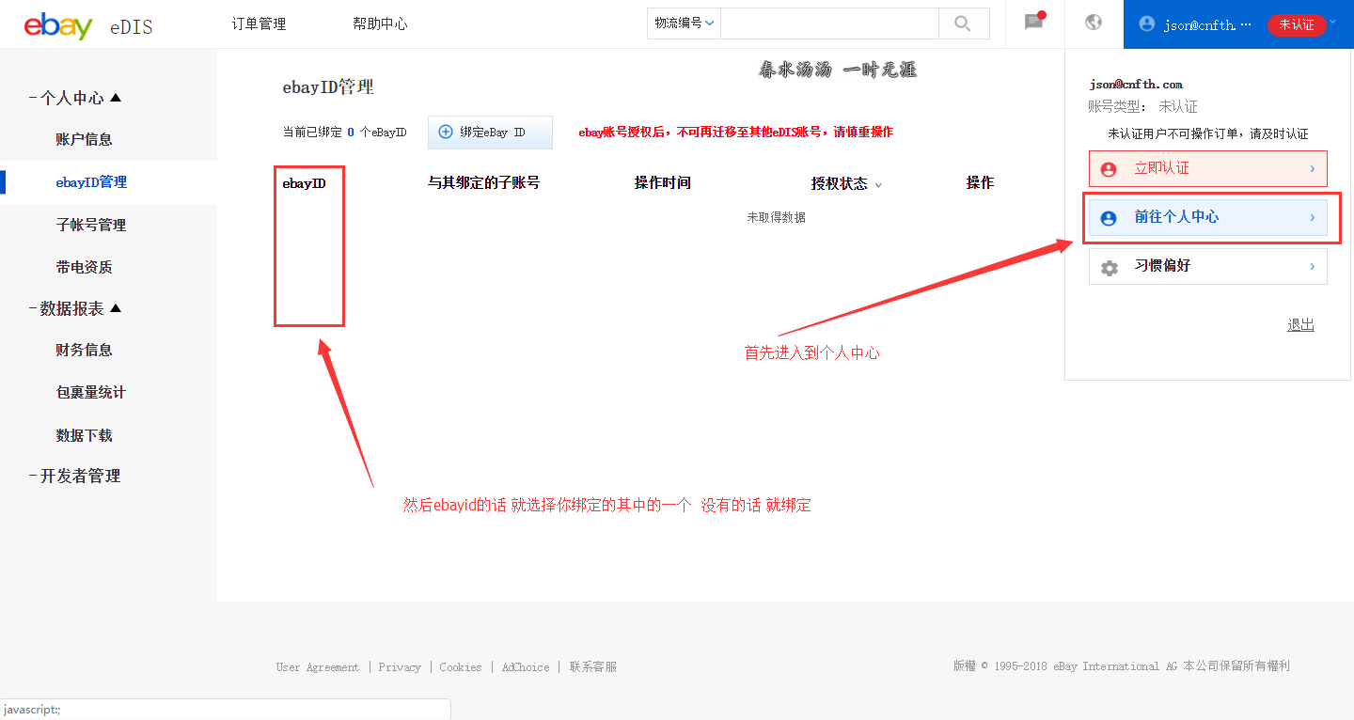Click the eDIS title text

coord(131,27)
